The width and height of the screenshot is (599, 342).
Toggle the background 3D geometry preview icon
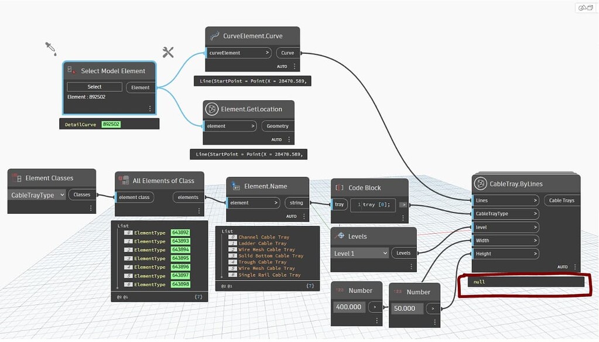581,7
